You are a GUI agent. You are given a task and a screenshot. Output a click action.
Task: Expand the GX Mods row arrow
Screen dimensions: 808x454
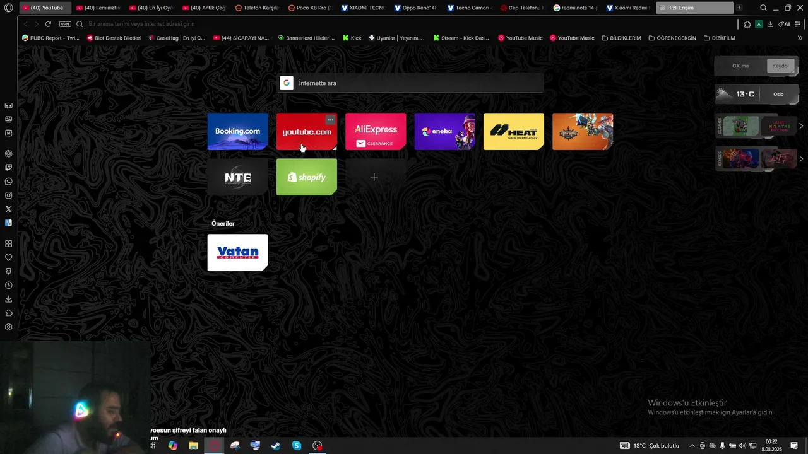pos(801,159)
